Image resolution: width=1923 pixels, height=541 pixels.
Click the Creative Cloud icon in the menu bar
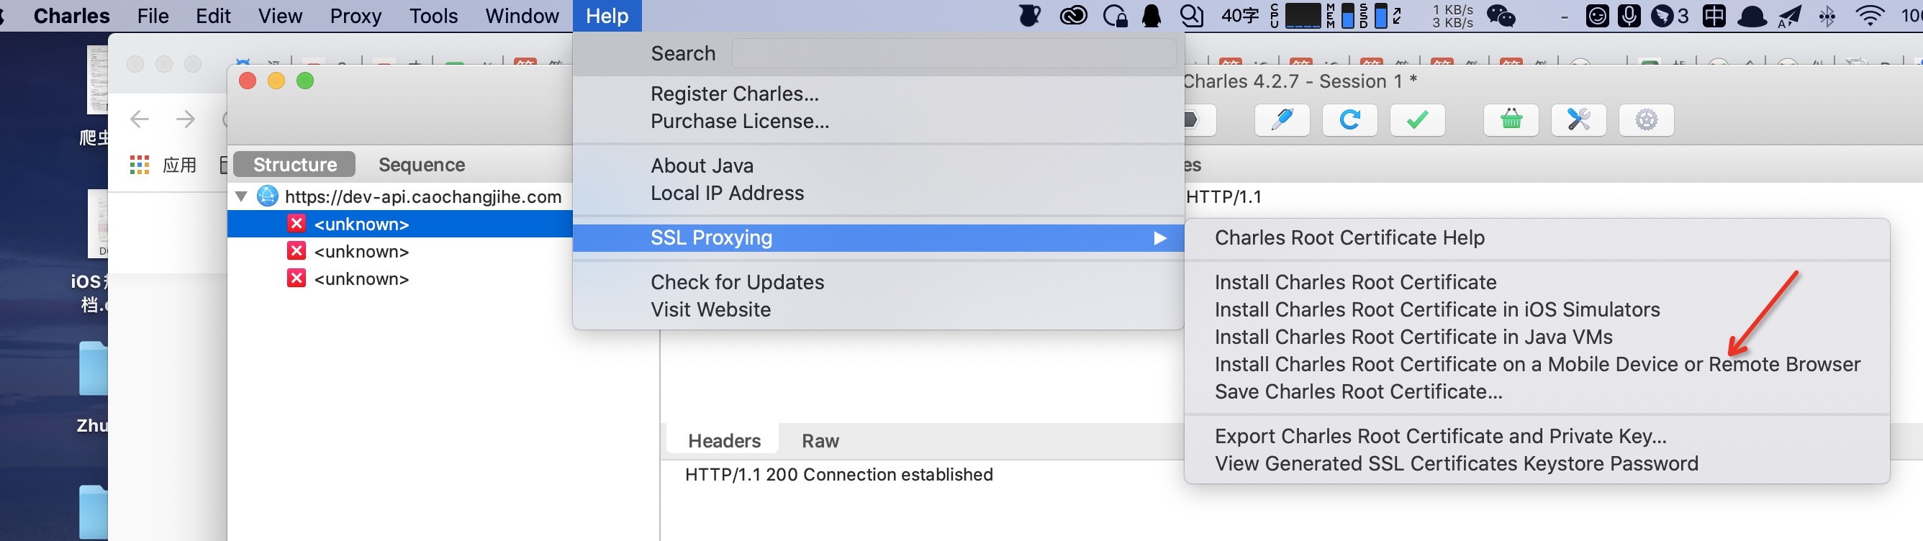click(1074, 16)
